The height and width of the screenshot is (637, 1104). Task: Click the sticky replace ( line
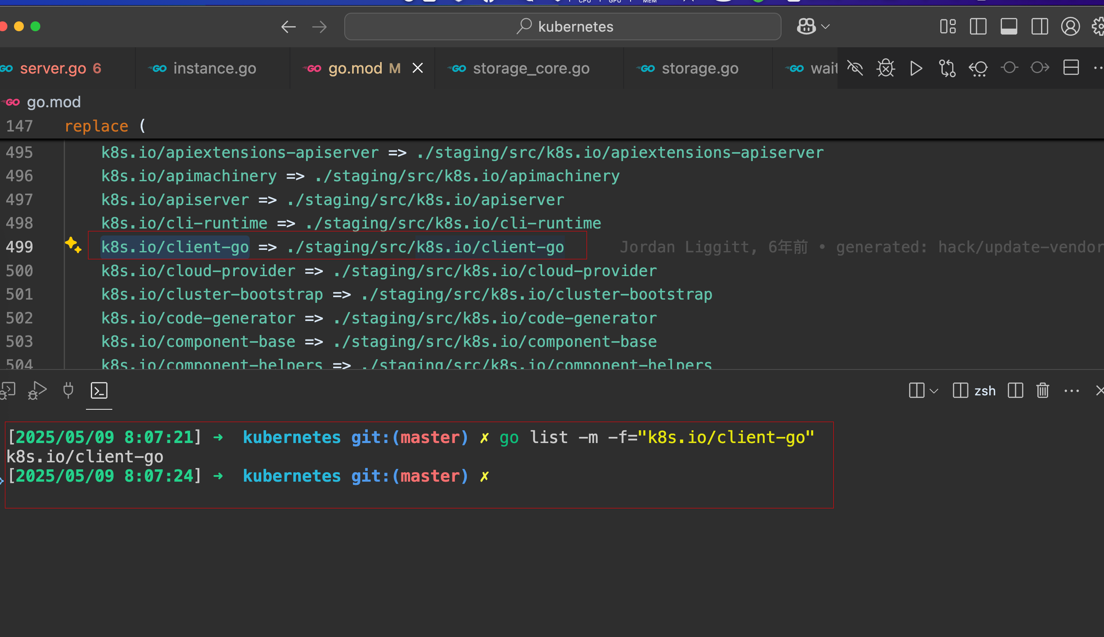coord(105,126)
